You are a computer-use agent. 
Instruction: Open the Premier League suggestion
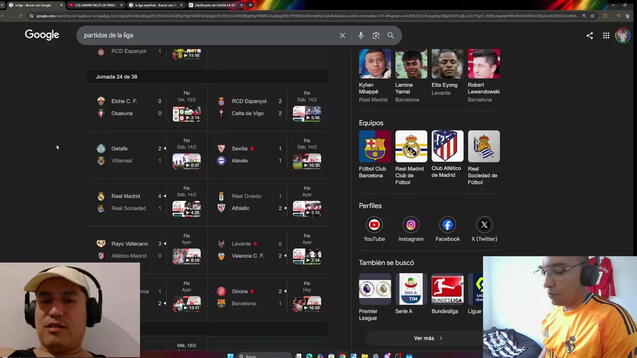[375, 297]
